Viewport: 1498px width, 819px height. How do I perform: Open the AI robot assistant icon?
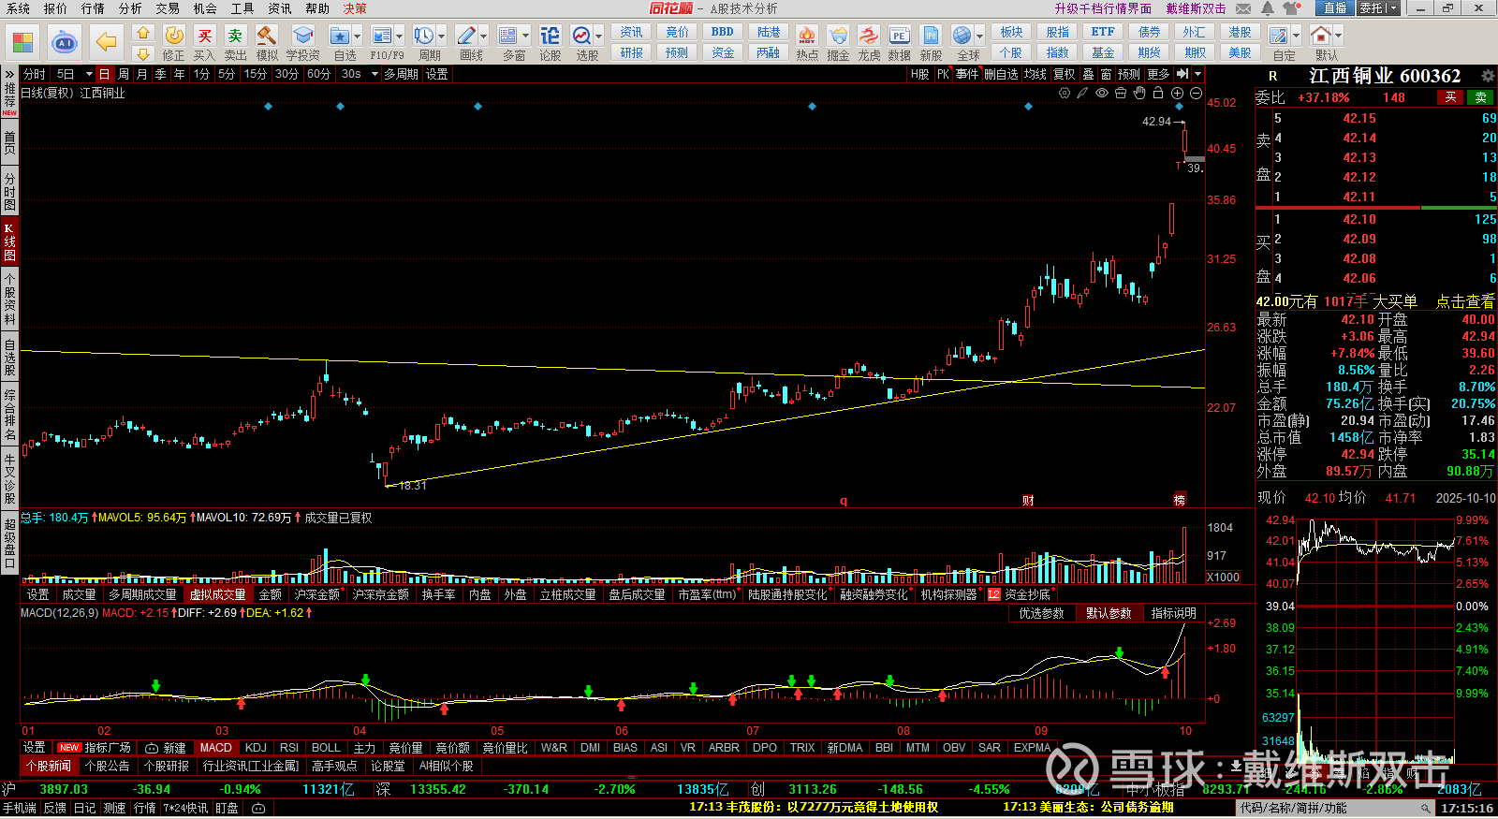(x=65, y=42)
